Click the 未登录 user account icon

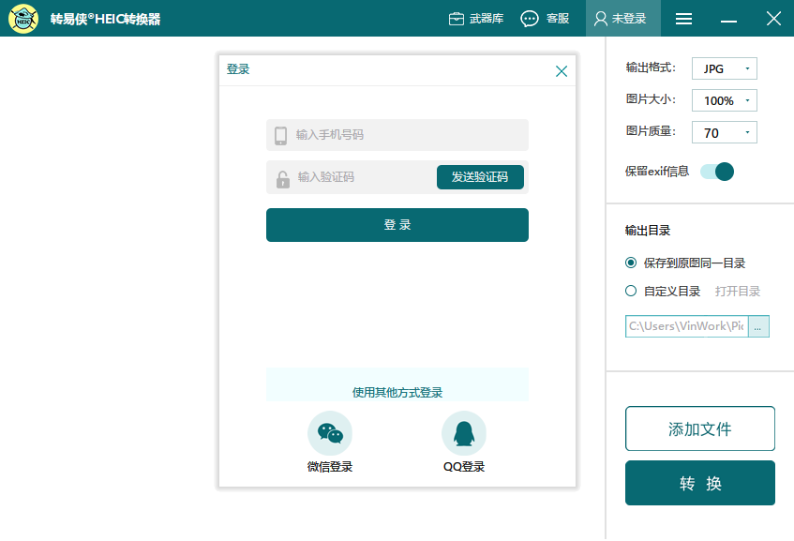point(622,19)
